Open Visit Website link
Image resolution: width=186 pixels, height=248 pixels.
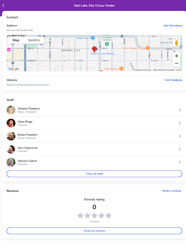point(173,80)
